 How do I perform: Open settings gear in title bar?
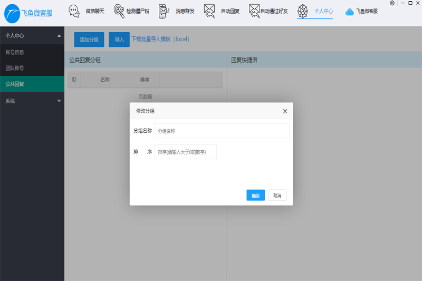click(x=392, y=3)
